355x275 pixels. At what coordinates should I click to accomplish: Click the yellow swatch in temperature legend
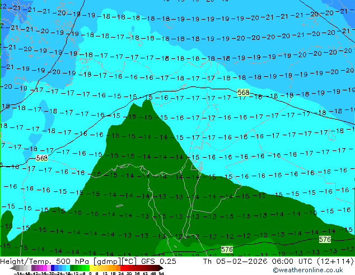coord(91,268)
